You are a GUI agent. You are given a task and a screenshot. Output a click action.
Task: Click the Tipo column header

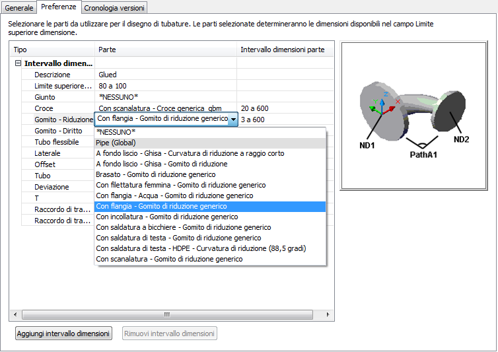coord(52,50)
